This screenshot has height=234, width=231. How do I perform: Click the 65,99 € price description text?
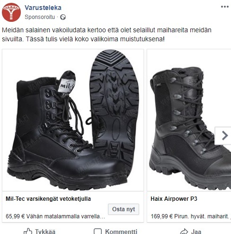click(55, 216)
